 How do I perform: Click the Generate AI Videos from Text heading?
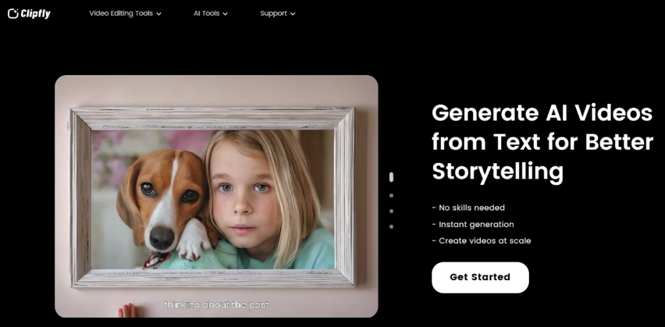point(542,142)
